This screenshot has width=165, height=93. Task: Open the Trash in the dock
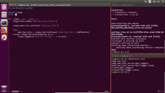tap(4, 89)
